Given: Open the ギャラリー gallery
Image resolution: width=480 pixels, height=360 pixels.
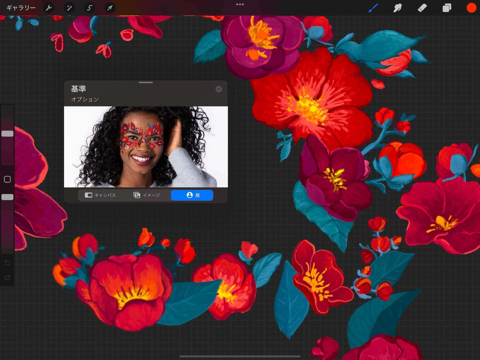Looking at the screenshot, I should coord(21,8).
